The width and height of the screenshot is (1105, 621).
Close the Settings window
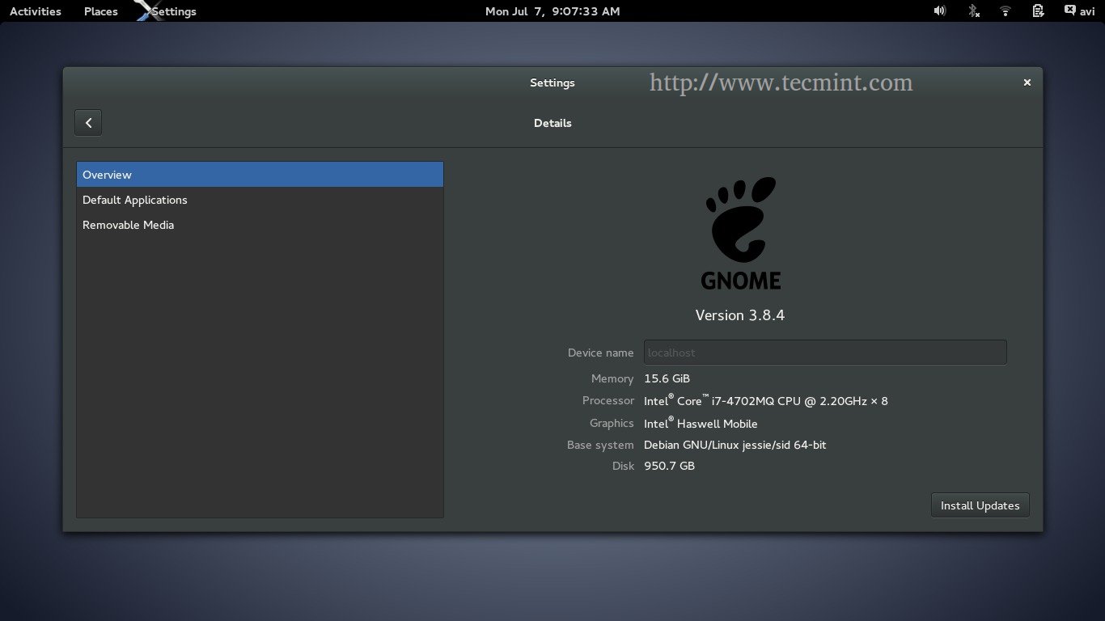pos(1027,82)
